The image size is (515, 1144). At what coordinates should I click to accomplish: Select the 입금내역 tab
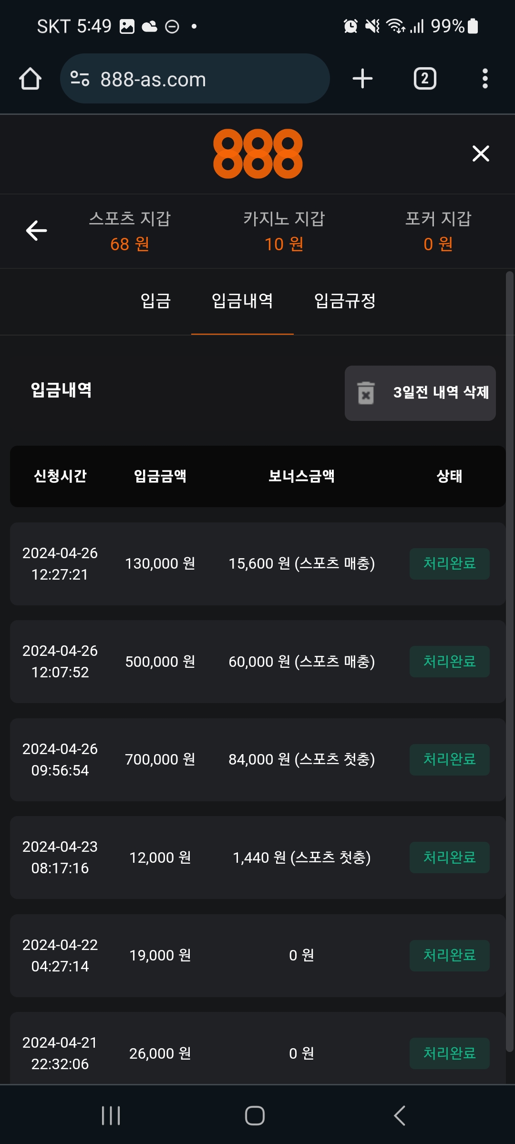pyautogui.click(x=242, y=301)
